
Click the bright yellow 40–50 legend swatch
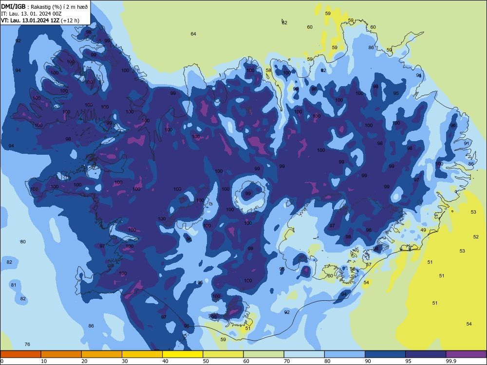[183, 354]
